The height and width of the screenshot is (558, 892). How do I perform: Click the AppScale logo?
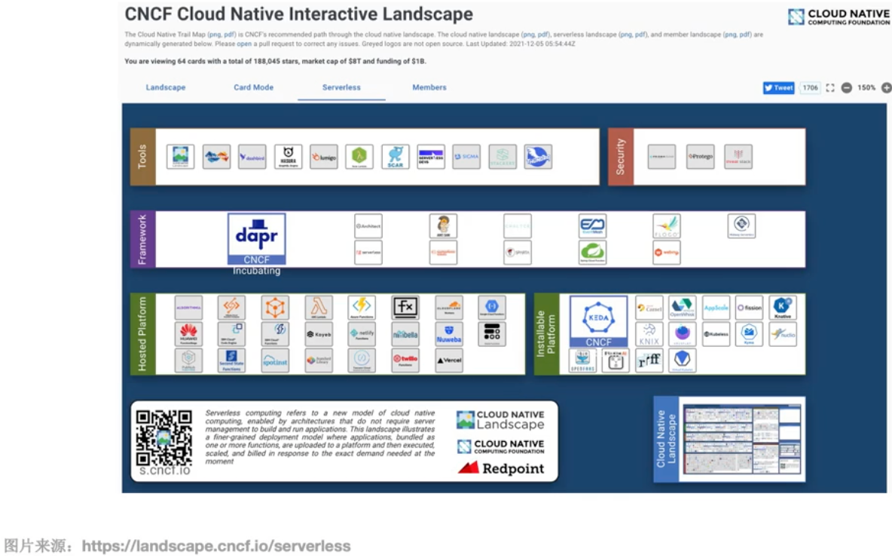[x=716, y=308]
